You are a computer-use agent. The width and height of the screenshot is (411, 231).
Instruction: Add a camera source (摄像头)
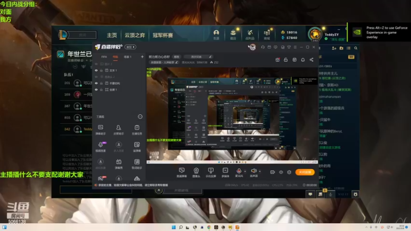point(196,172)
